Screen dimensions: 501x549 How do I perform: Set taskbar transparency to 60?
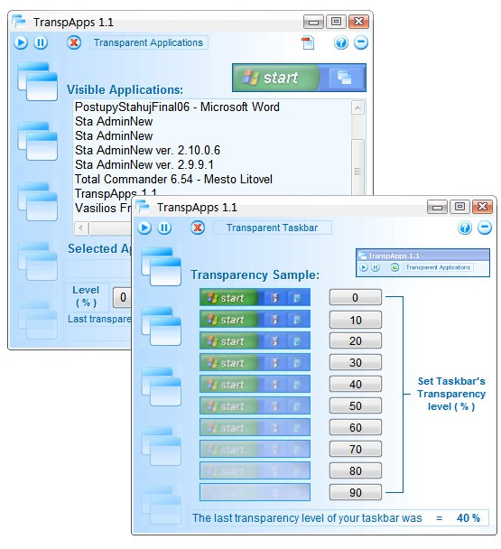click(x=356, y=427)
